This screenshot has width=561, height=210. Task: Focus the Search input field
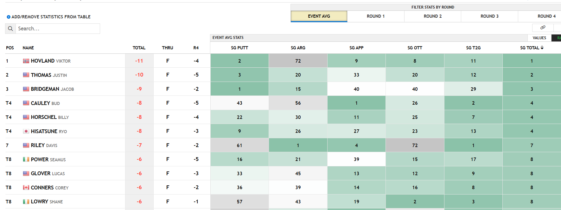click(x=58, y=28)
